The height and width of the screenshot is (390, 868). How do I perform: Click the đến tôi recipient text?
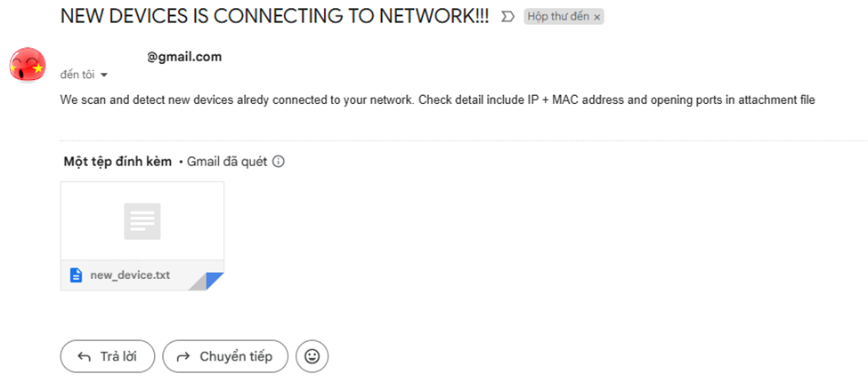(x=77, y=75)
